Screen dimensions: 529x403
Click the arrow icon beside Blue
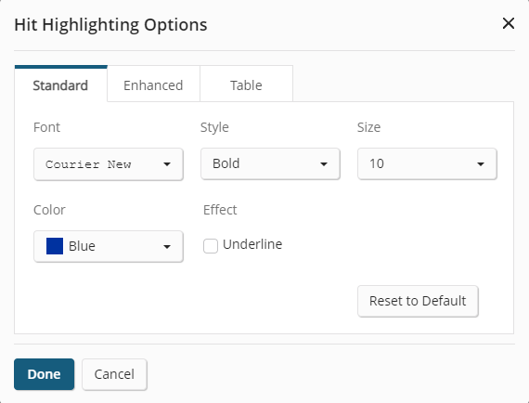pos(167,247)
